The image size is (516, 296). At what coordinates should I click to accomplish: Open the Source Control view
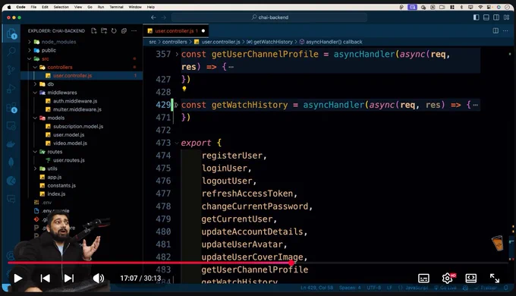[11, 70]
